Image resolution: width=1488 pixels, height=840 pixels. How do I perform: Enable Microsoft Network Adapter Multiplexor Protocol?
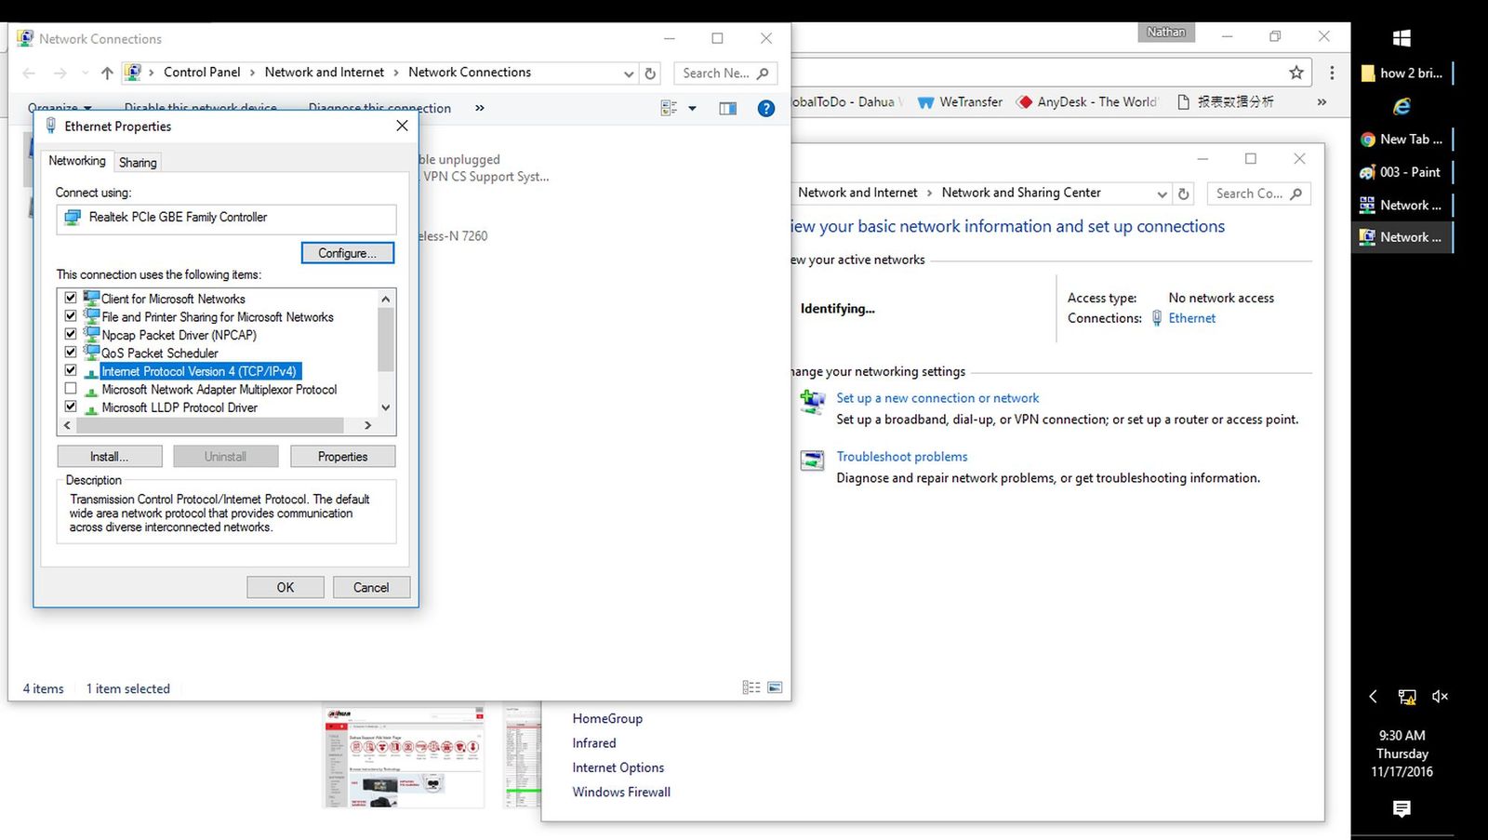(x=71, y=389)
